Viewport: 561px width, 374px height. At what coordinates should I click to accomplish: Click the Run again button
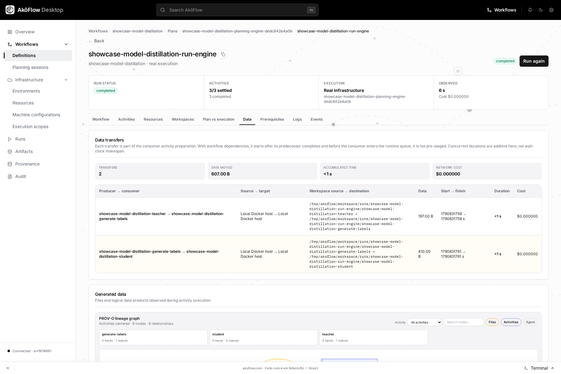coord(534,61)
